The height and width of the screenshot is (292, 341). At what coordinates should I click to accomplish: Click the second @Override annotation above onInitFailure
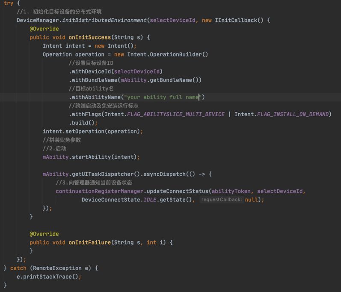(44, 234)
